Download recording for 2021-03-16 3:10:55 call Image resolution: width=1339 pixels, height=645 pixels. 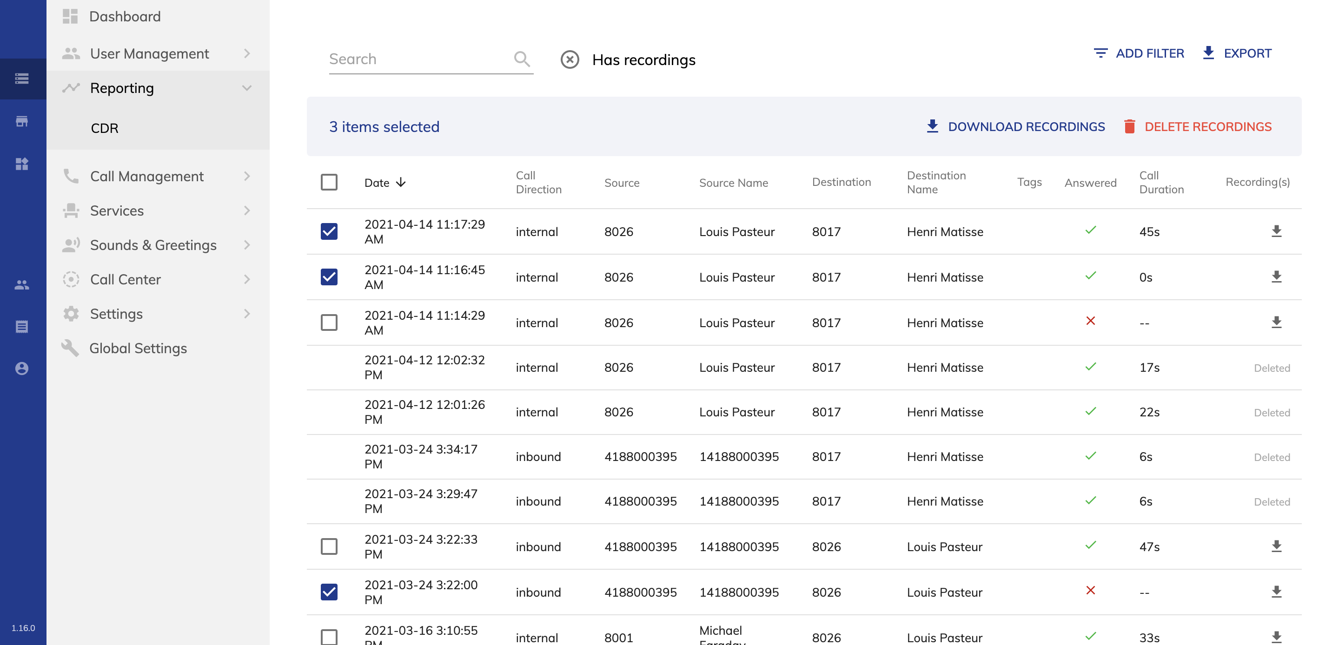(1277, 637)
